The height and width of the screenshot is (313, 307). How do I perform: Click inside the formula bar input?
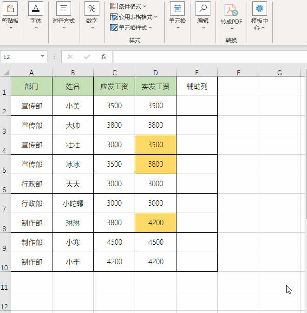tap(210, 57)
